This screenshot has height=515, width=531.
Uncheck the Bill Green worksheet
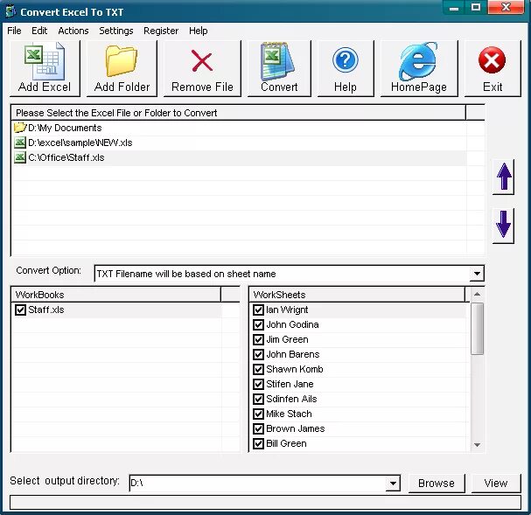(258, 443)
